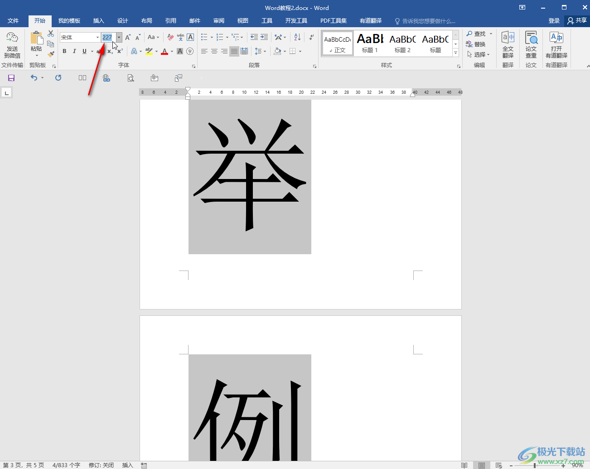Viewport: 590px width, 469px height.
Task: Decrease paragraph indent
Action: 254,37
